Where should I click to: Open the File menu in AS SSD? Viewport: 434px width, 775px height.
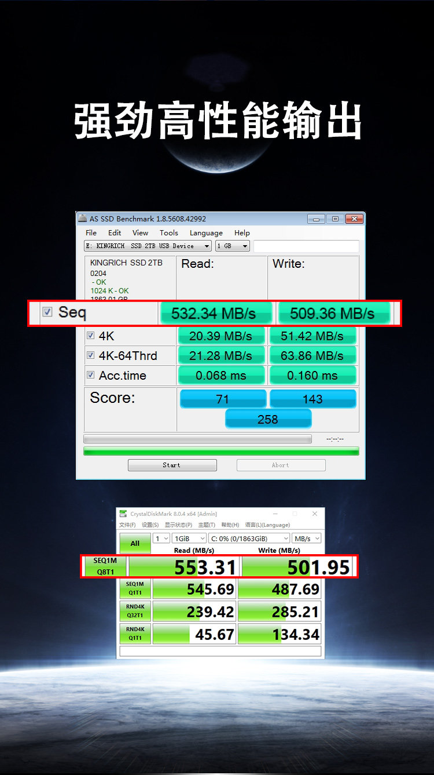coord(91,232)
